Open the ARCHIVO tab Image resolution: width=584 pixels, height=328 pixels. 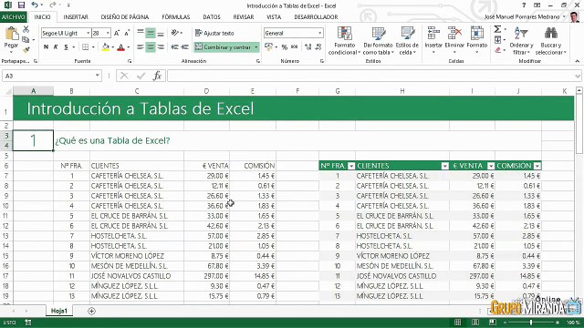(x=14, y=16)
